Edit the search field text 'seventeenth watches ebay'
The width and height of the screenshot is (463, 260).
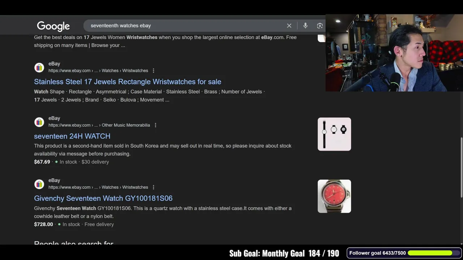point(121,26)
